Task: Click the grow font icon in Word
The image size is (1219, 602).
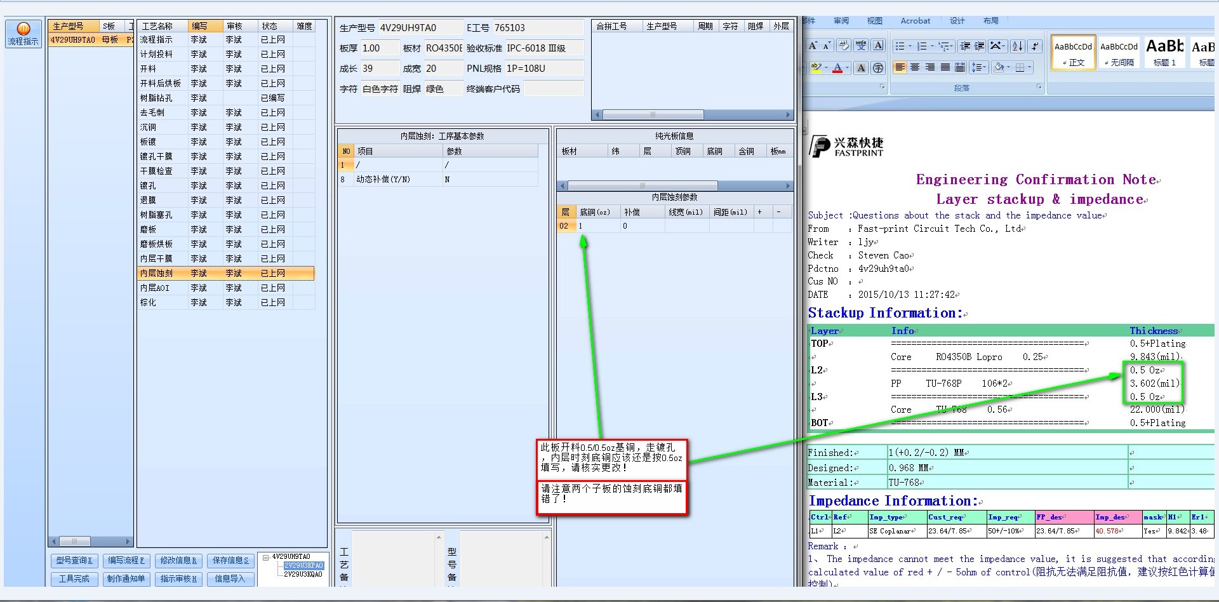Action: 813,46
